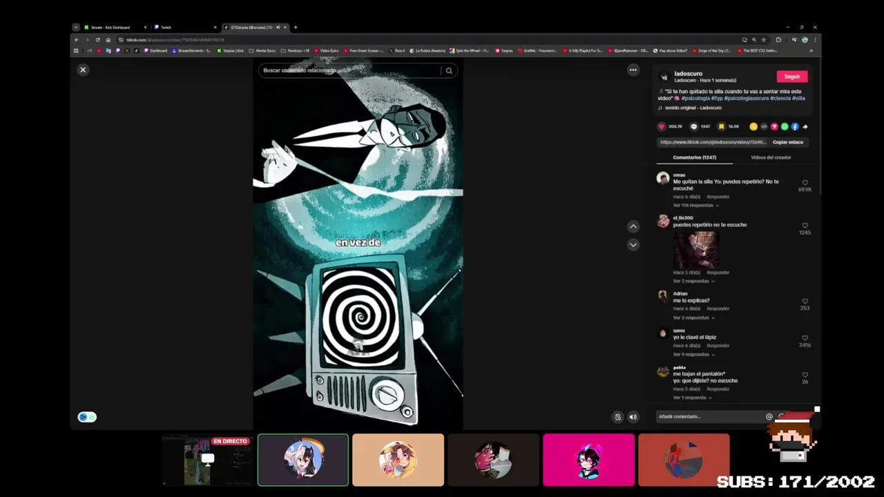Open the 'Hentai Epico' bookmarks folder

tap(262, 50)
